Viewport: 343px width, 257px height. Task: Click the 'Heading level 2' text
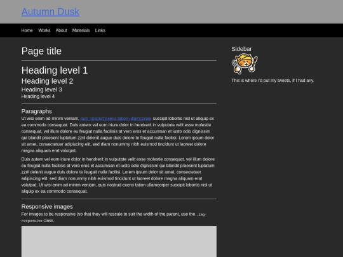coord(47,81)
